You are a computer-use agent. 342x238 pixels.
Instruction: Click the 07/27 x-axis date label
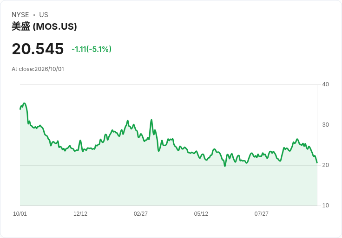(261, 213)
